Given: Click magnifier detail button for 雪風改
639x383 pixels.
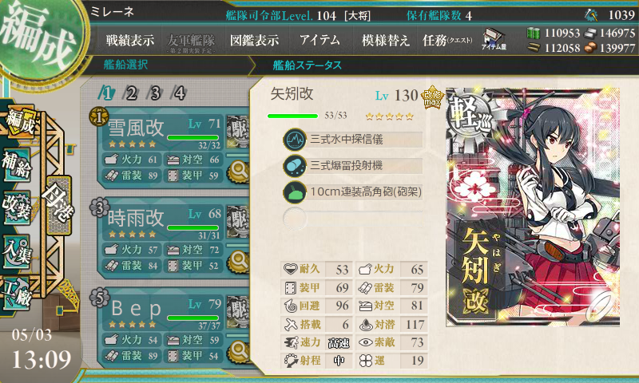Looking at the screenshot, I should pos(238,171).
